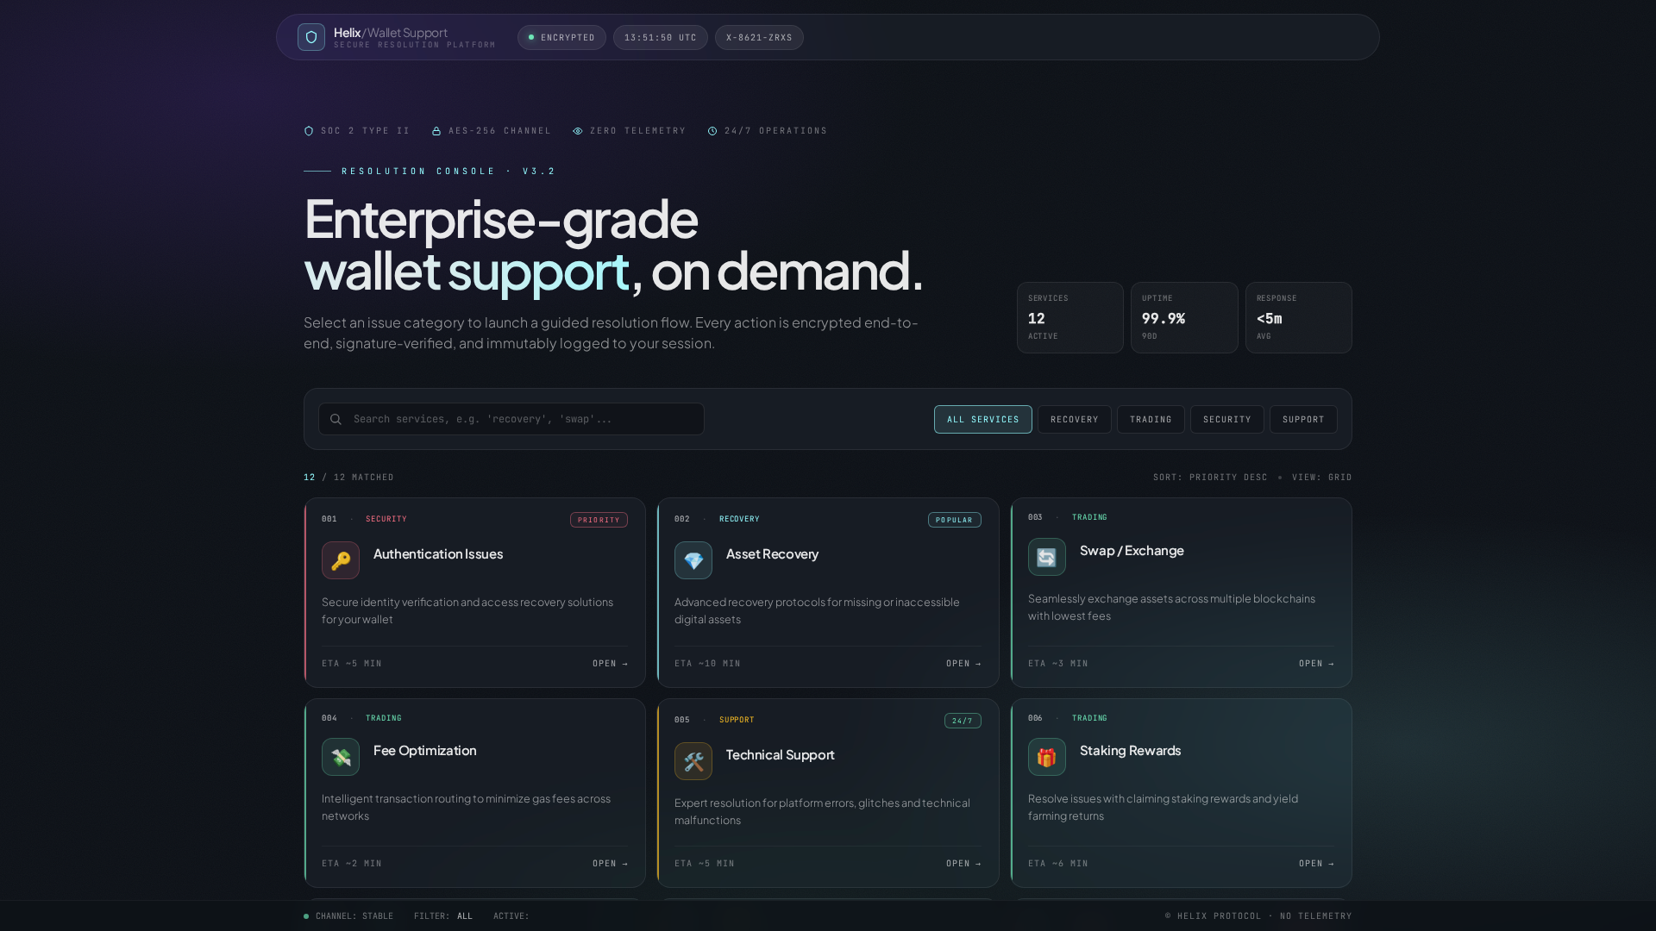Click the Helix / Wallet Support title
Screen dimensions: 1656x931
click(x=391, y=33)
